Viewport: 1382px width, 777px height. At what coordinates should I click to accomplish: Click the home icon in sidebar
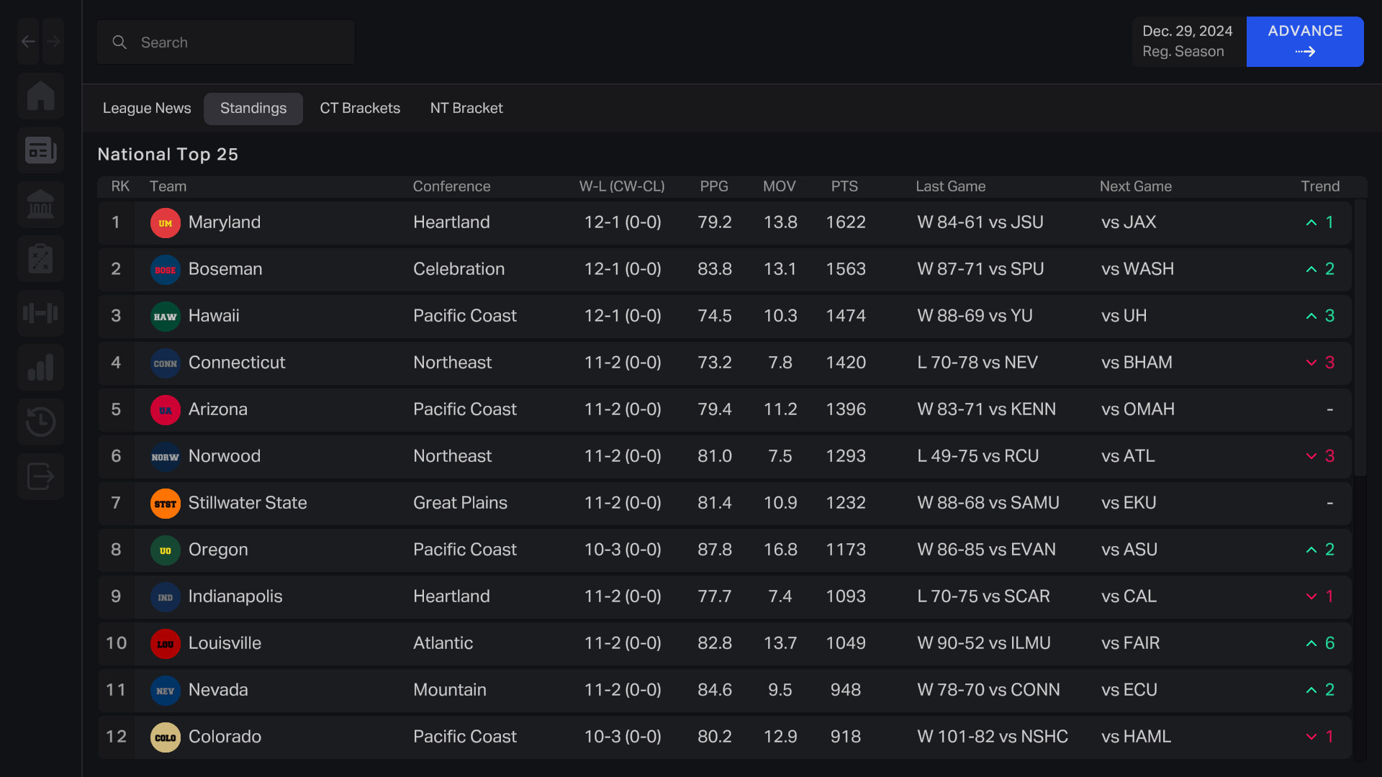tap(40, 96)
